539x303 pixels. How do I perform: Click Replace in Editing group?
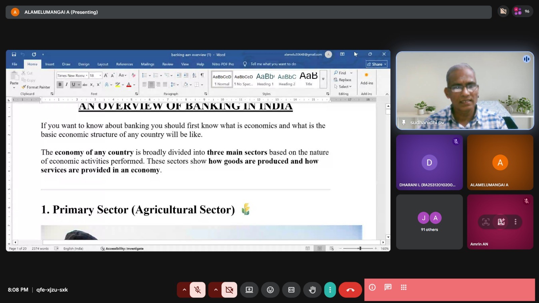(343, 80)
